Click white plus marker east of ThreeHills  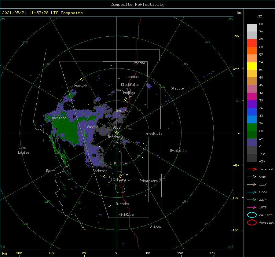173,123
